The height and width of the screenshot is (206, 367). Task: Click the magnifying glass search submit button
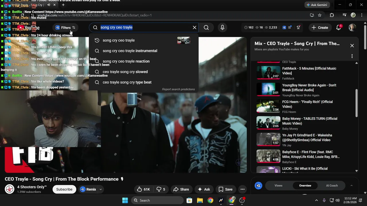206,27
